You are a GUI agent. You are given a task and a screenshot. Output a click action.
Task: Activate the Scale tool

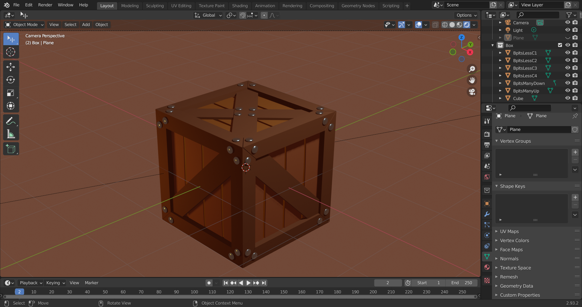(x=11, y=93)
